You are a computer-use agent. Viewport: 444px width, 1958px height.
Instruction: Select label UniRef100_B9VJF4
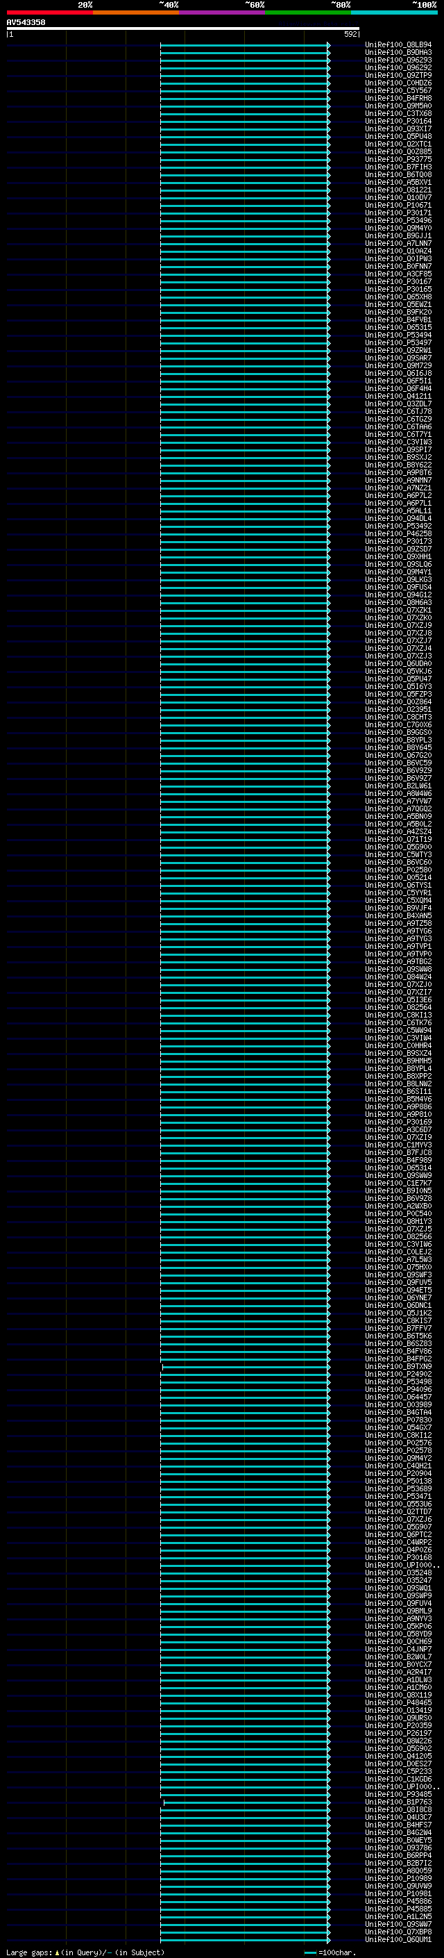click(x=398, y=908)
